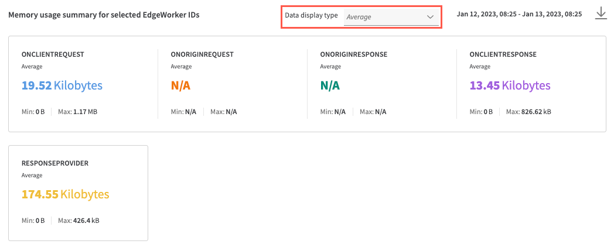614x244 pixels.
Task: Select the ONORIGINRESPONSE card heading
Action: point(353,54)
